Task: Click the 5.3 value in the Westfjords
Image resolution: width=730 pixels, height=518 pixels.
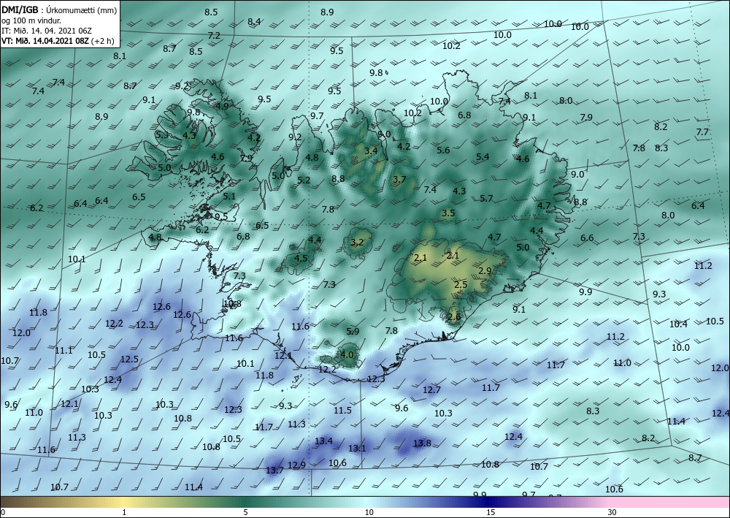Action: pos(162,135)
